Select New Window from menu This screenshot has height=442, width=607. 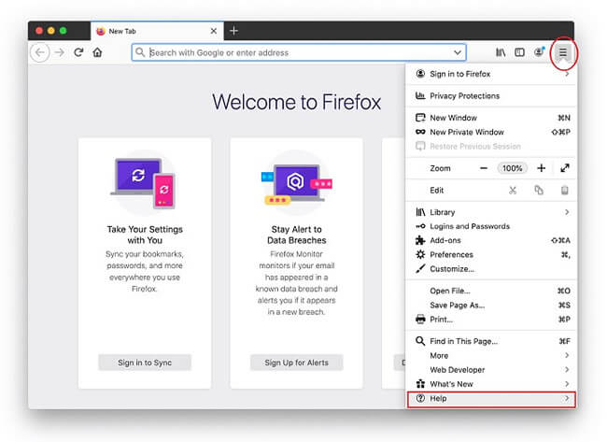coord(491,118)
